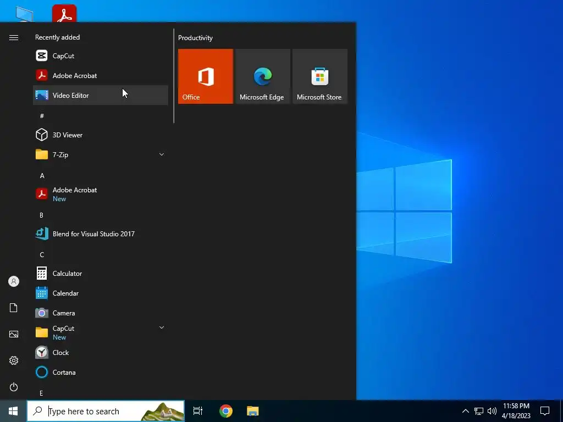Launch Blend for Visual Studio 2017
Viewport: 563px width, 422px height.
click(x=101, y=234)
